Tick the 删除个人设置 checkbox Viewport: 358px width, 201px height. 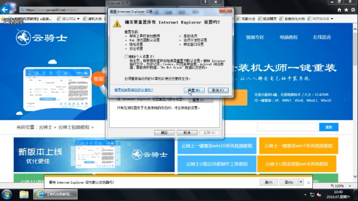click(126, 57)
